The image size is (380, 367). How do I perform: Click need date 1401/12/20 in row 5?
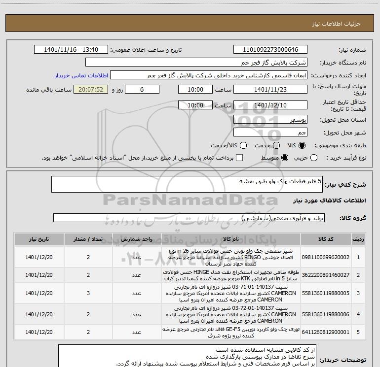tap(39, 332)
